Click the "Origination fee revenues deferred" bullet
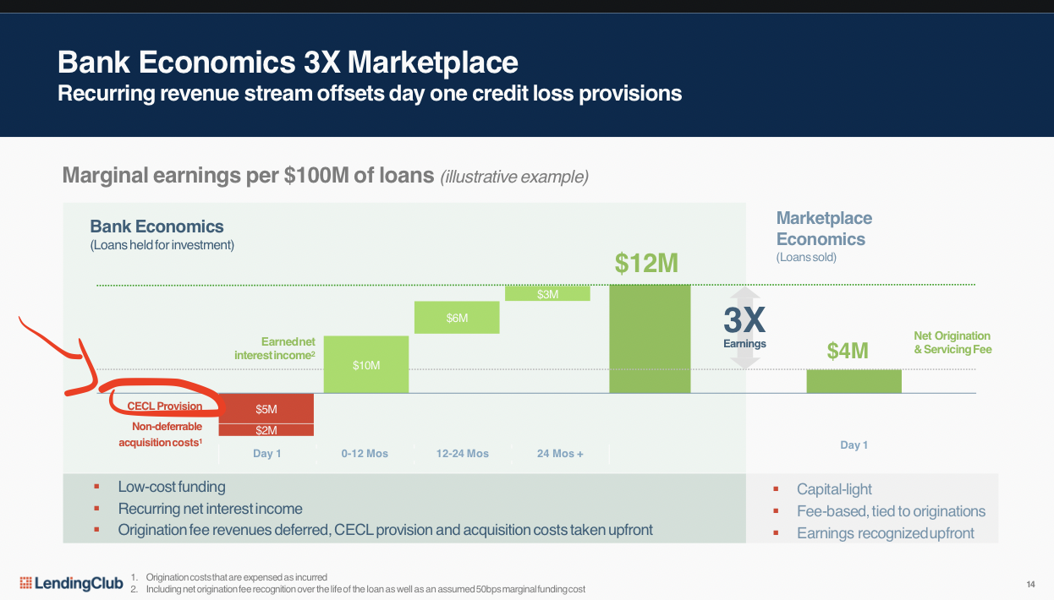Screen dimensions: 1054x600 (385, 531)
